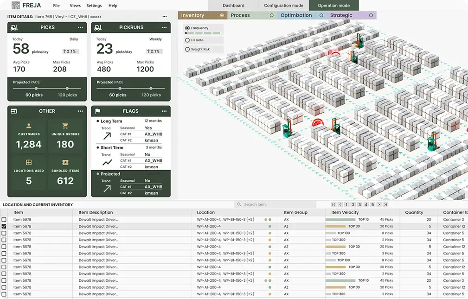
Task: Go to last page of inventory table
Action: point(385,204)
